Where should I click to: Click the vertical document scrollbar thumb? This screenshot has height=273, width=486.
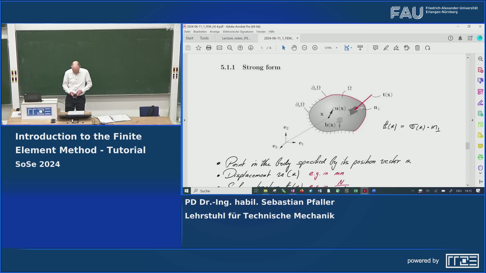(x=468, y=146)
